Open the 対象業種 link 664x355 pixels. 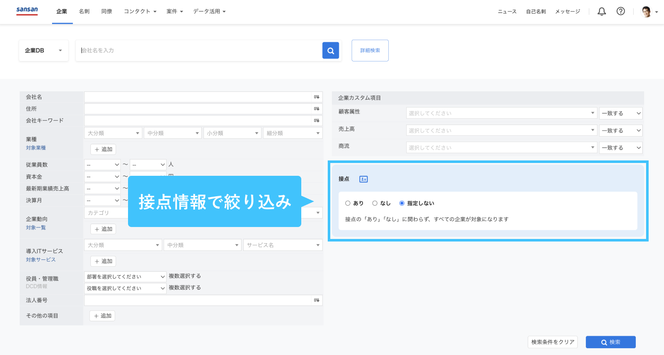tap(36, 148)
